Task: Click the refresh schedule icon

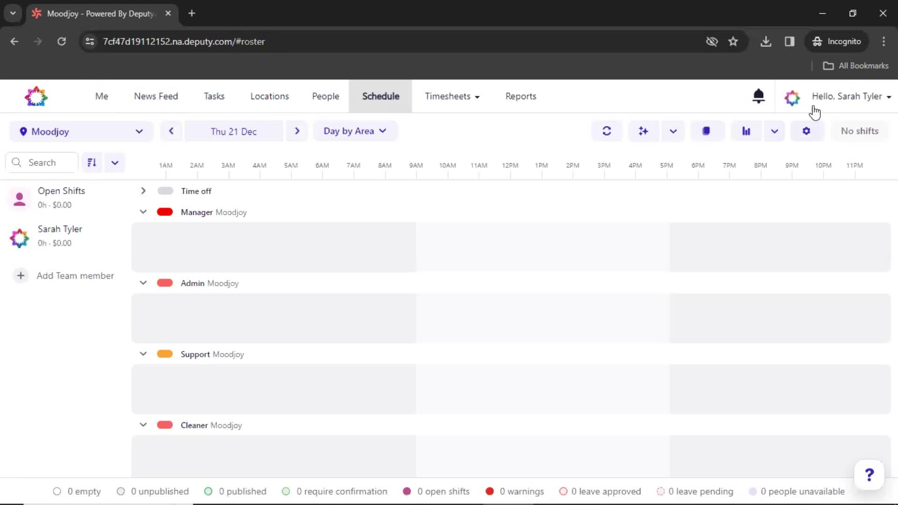Action: tap(607, 131)
